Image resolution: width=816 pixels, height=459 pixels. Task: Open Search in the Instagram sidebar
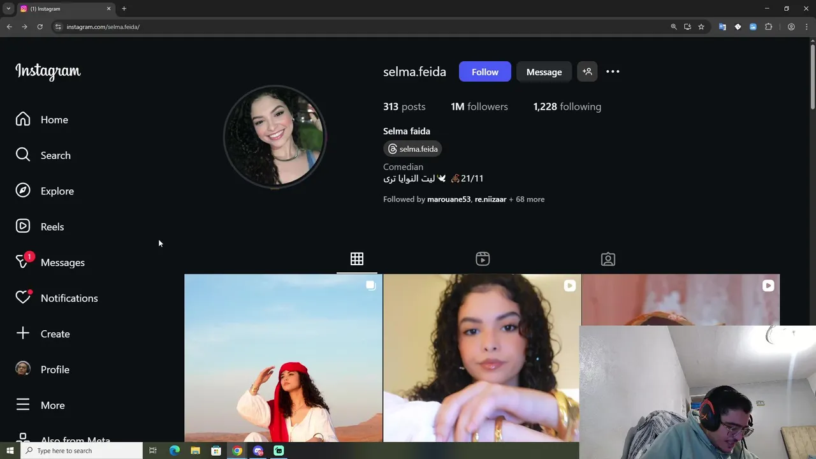(x=43, y=156)
